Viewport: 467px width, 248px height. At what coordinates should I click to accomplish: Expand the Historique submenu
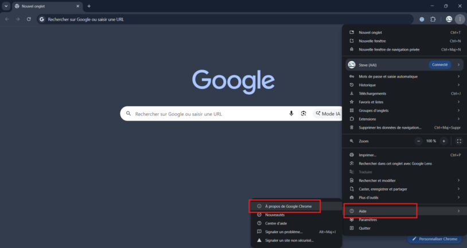404,85
